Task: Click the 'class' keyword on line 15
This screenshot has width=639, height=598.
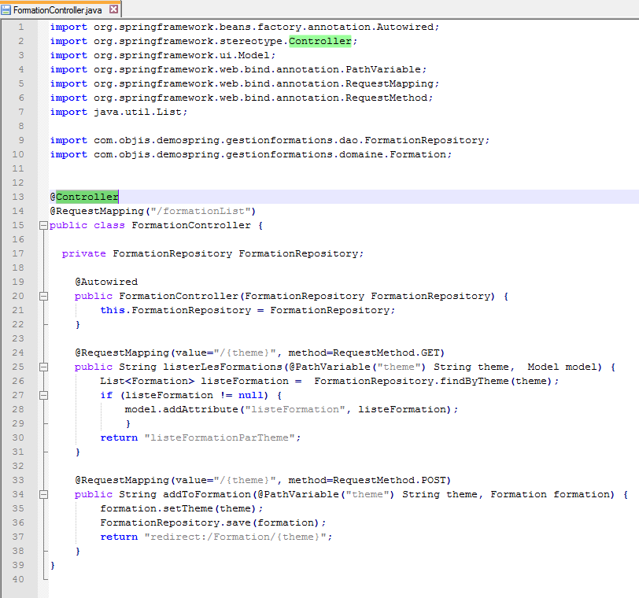Action: click(x=109, y=225)
